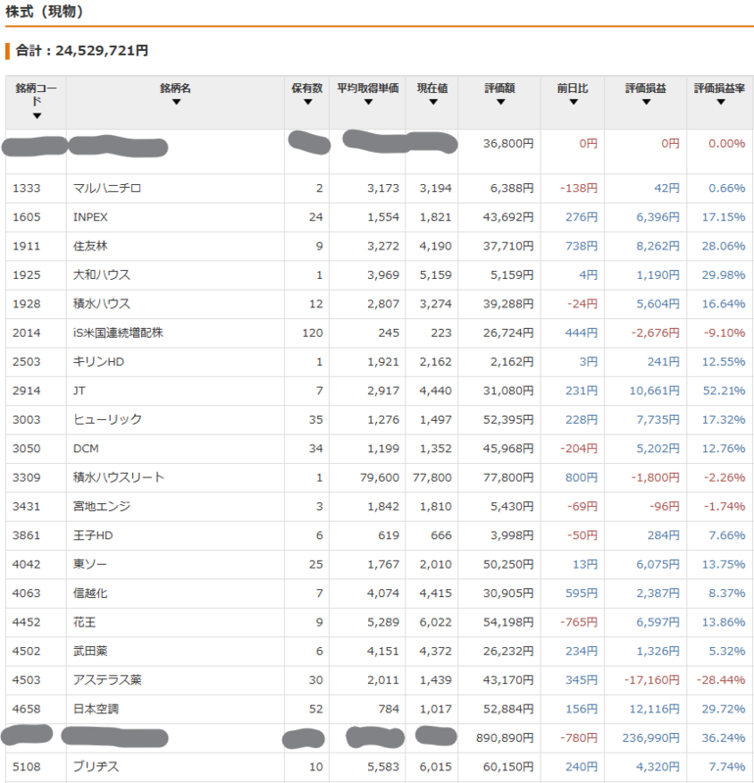The height and width of the screenshot is (783, 754).
Task: Select stock name 日本空調
Action: [x=96, y=710]
